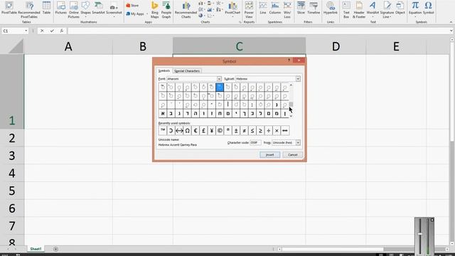Add a new sheet with plus button
Image resolution: width=455 pixels, height=256 pixels.
pos(55,249)
